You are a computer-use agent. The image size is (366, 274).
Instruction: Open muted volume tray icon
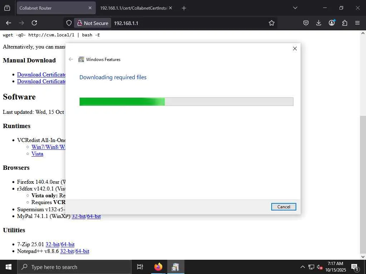click(320, 267)
